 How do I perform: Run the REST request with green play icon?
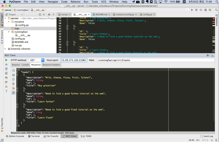(6, 60)
